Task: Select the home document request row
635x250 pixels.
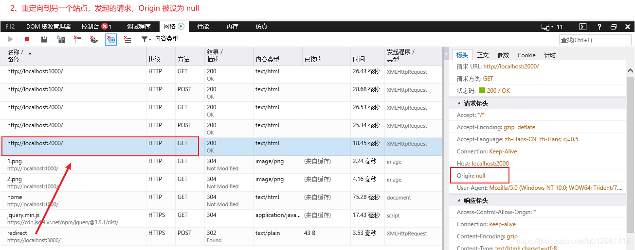Action: click(221, 200)
